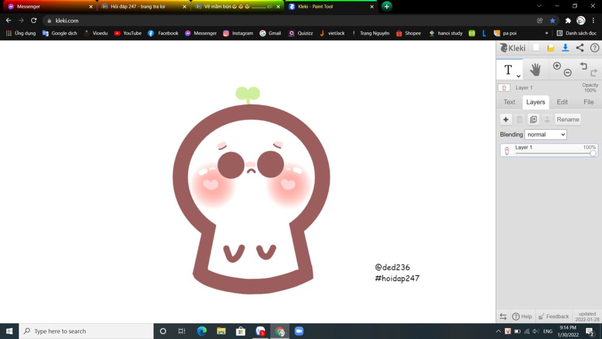Click the bookmark star icon
The width and height of the screenshot is (602, 339).
[x=553, y=21]
